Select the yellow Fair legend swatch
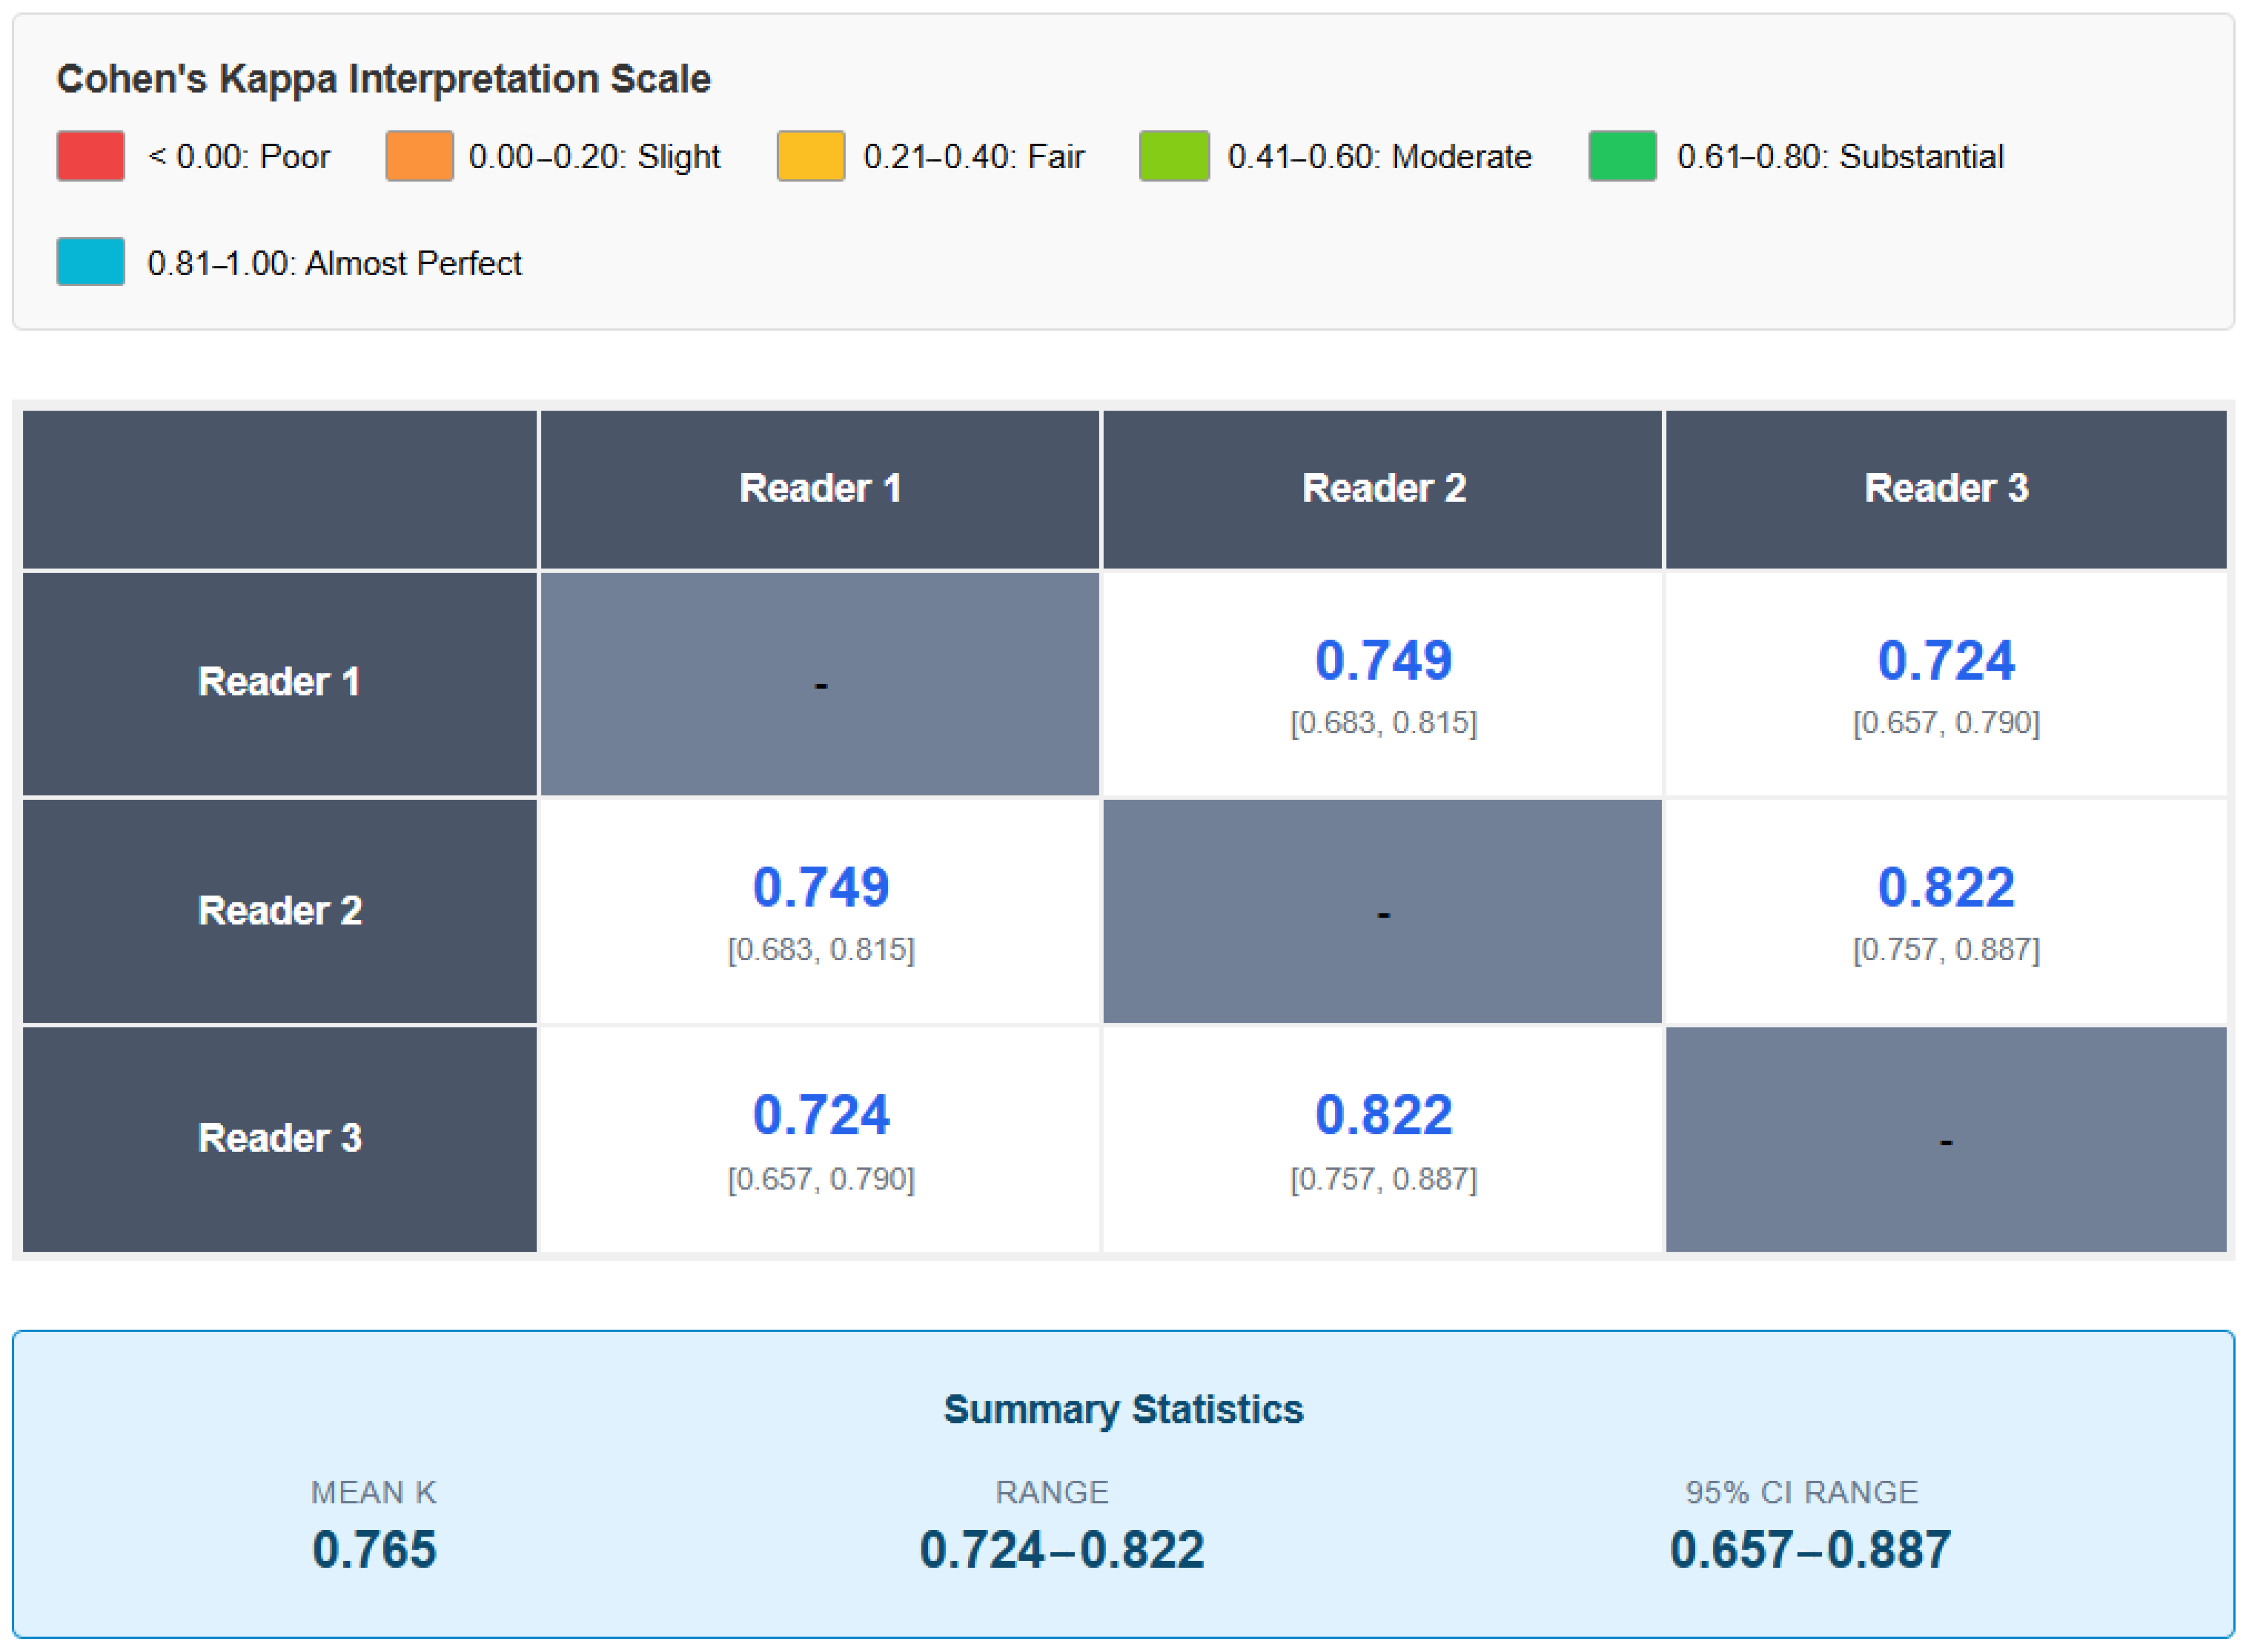Viewport: 2250px width, 1652px height. (811, 156)
